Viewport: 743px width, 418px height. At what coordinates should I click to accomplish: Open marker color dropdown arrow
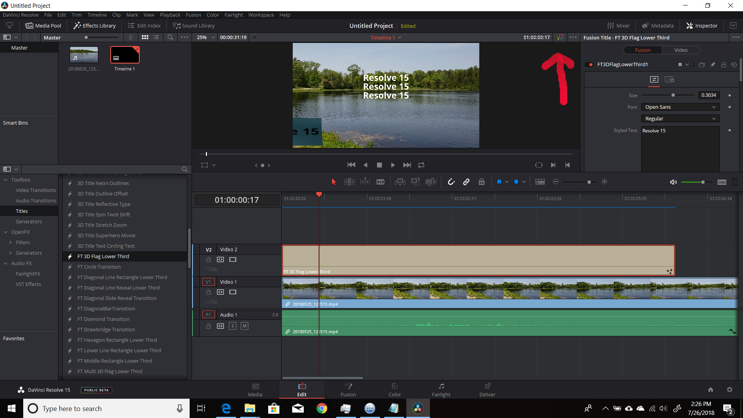(524, 182)
